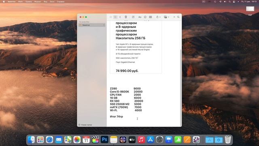Click the line Z390 9000
259x146 pixels.
[x=125, y=88]
